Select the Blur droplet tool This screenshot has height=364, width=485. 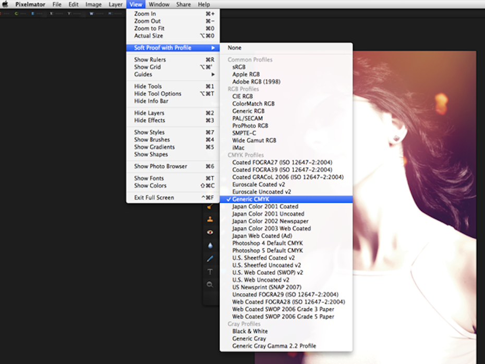coord(210,245)
